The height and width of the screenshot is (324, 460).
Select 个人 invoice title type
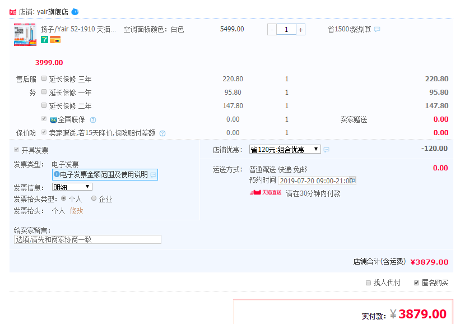(x=63, y=198)
